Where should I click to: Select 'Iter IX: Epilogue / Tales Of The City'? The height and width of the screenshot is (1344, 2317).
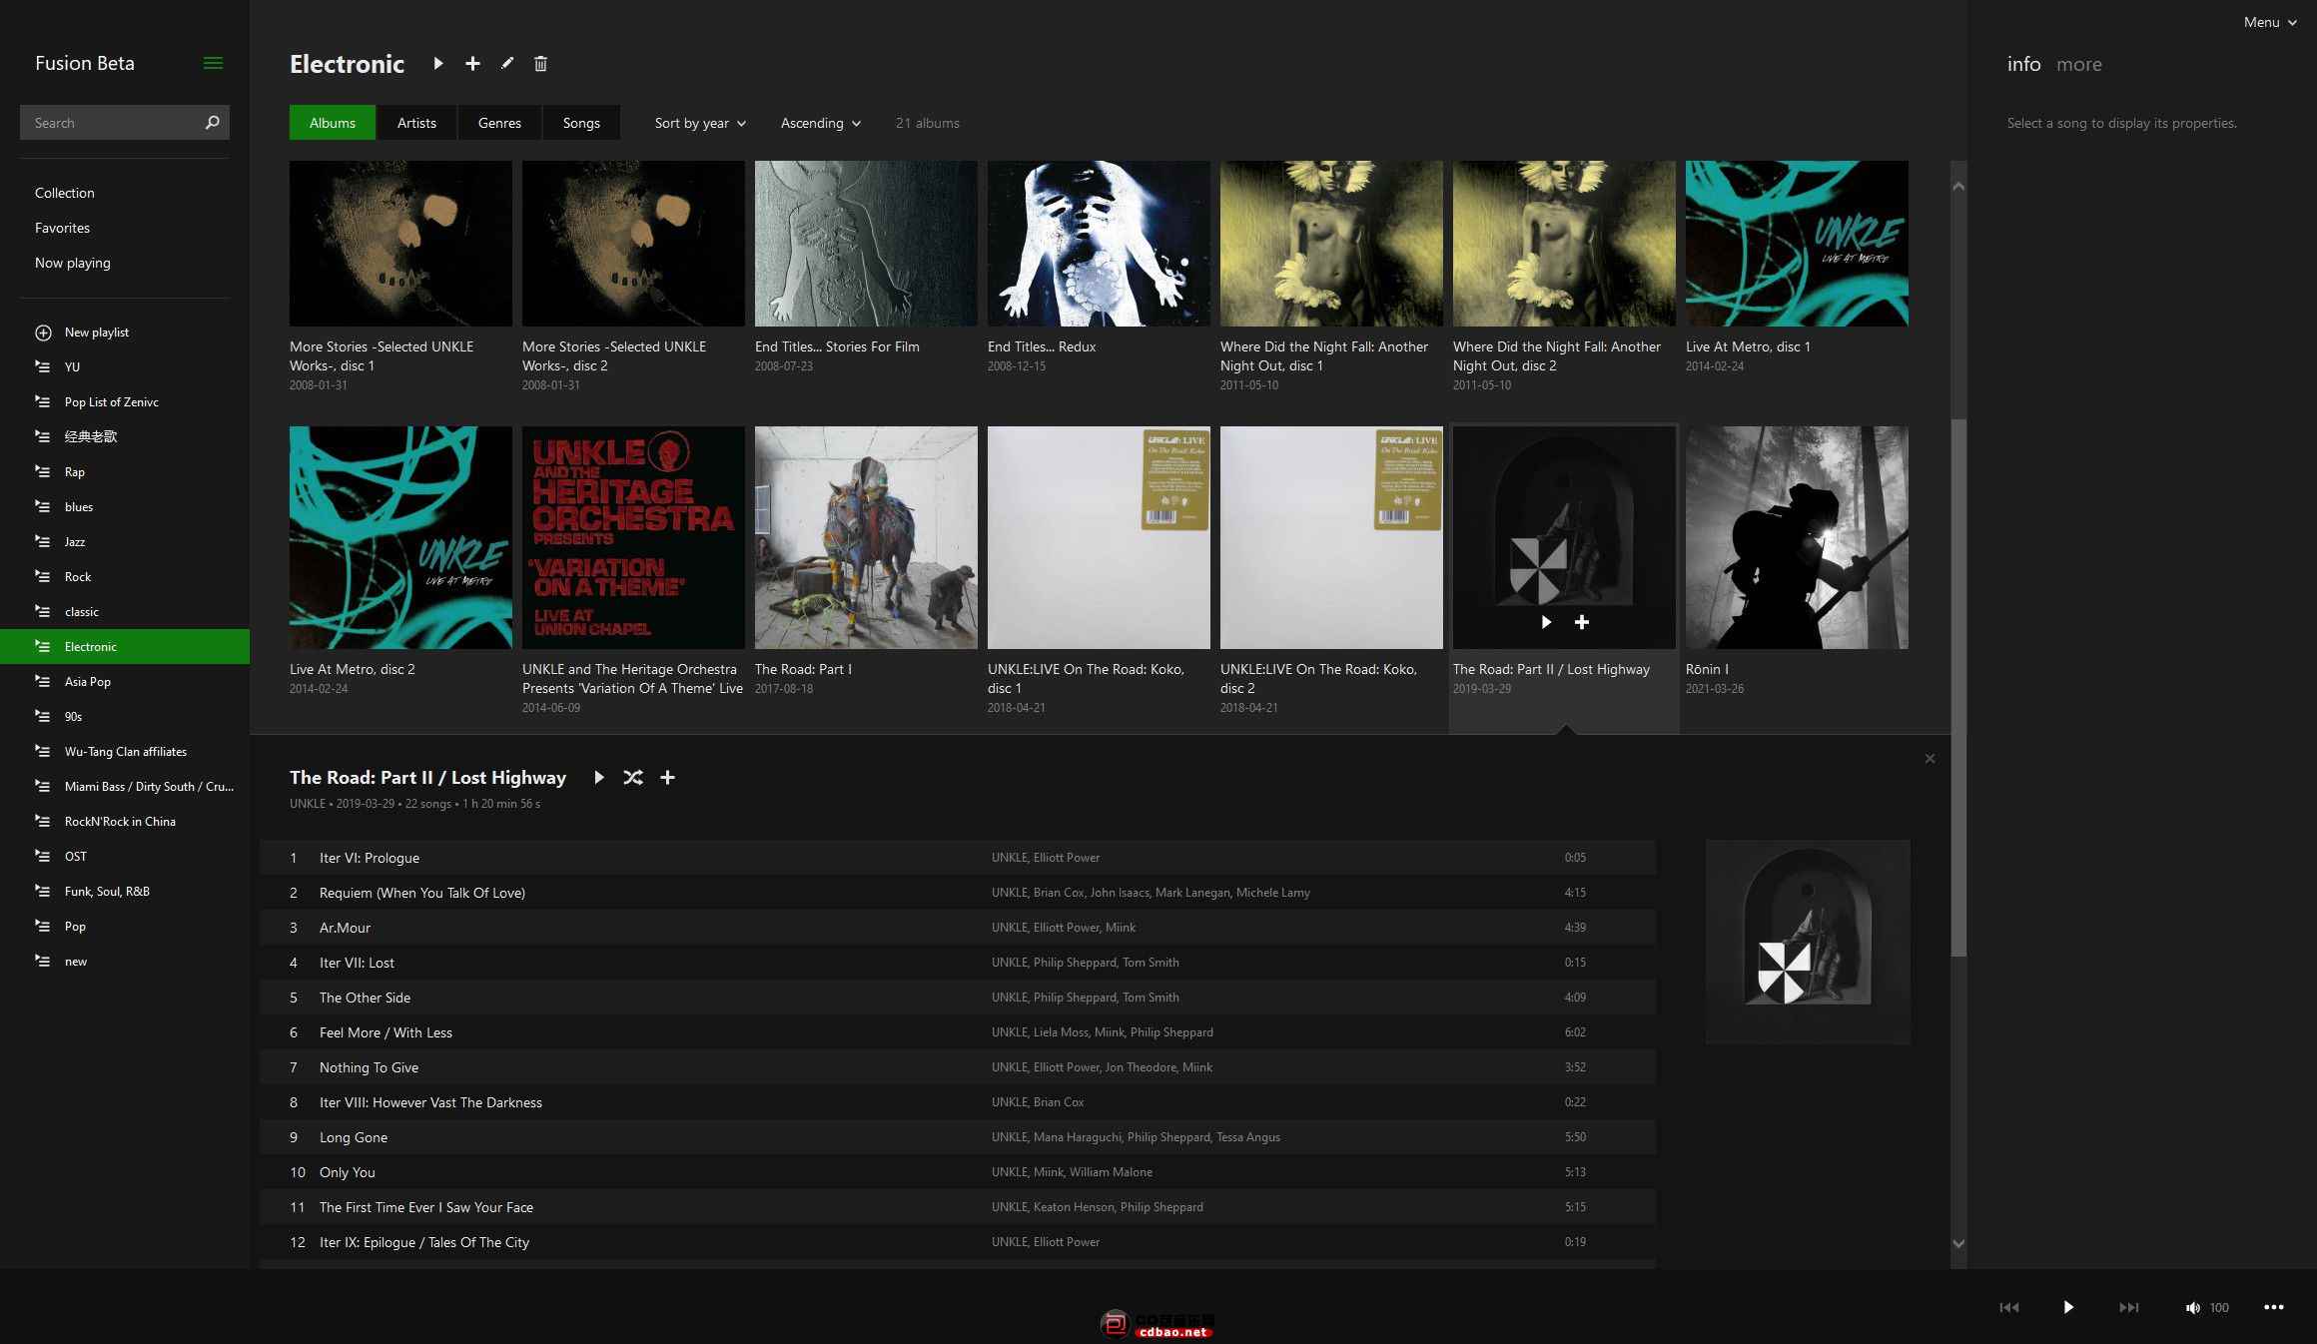[958, 1242]
